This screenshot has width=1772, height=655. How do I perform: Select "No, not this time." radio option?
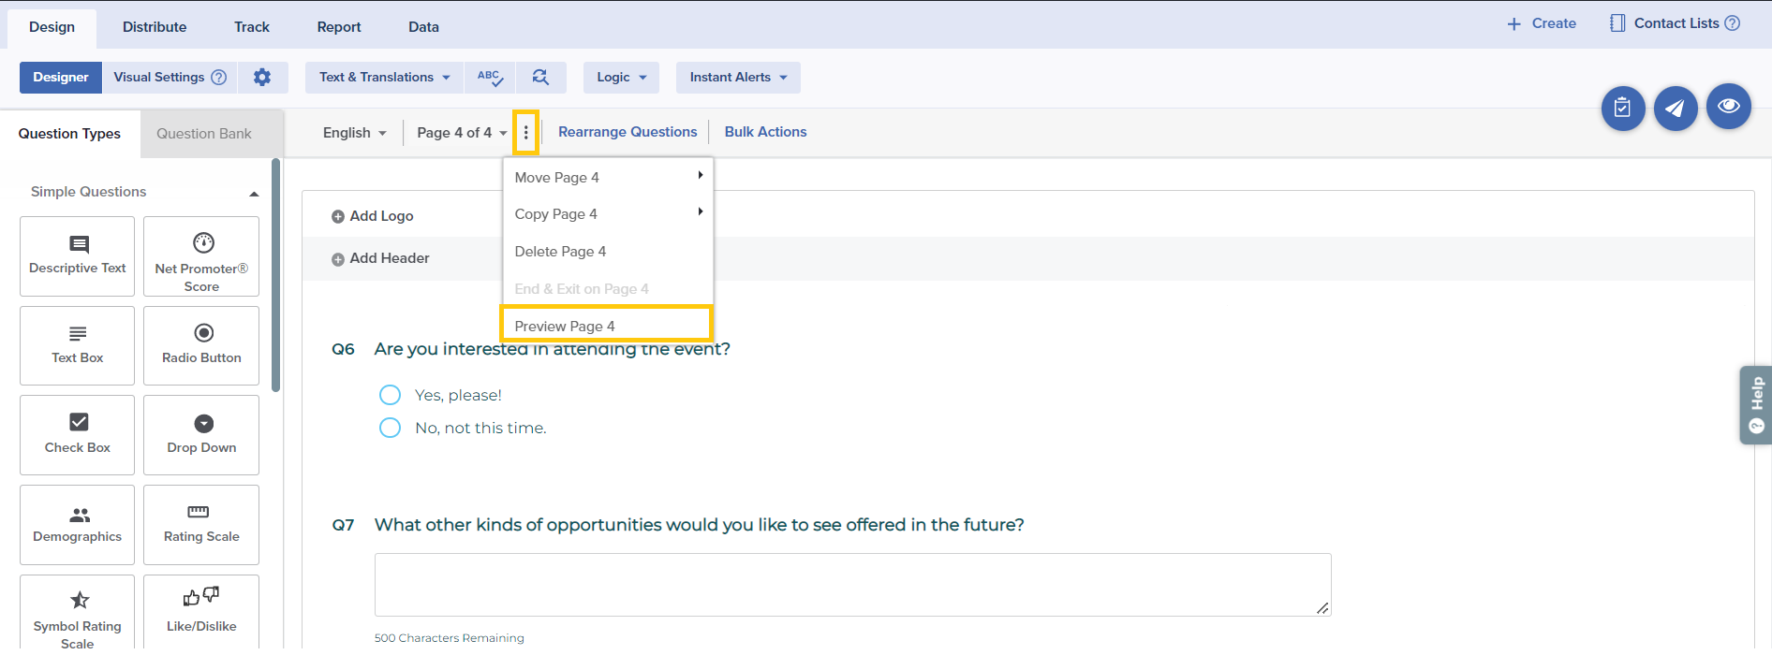tap(390, 428)
